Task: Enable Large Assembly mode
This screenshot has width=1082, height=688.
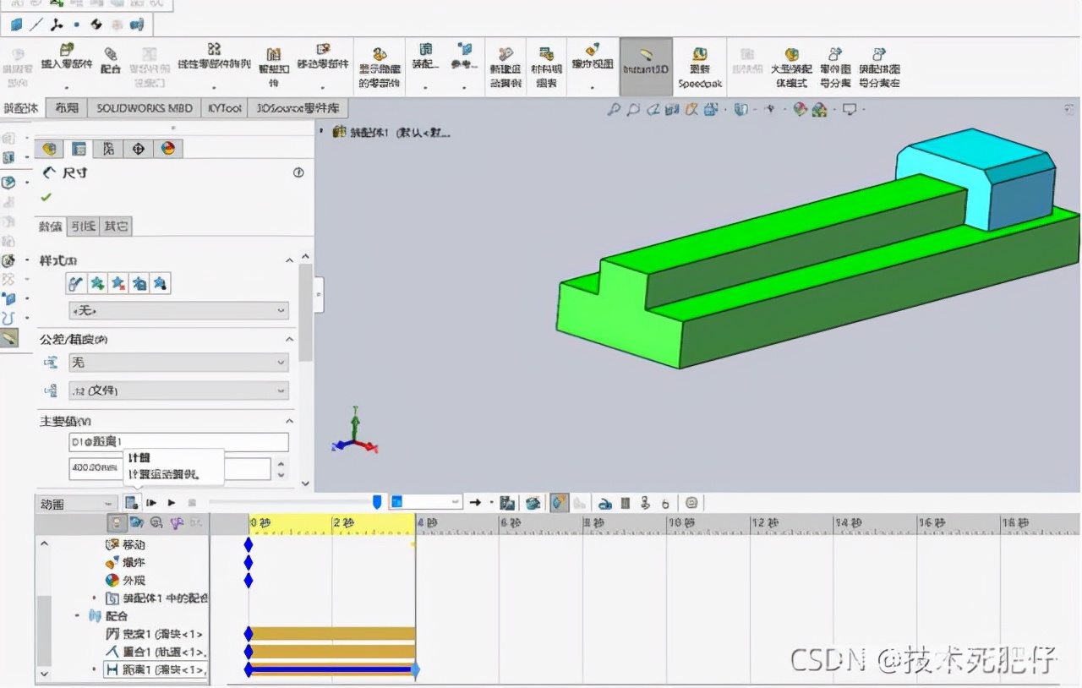Action: coord(791,68)
